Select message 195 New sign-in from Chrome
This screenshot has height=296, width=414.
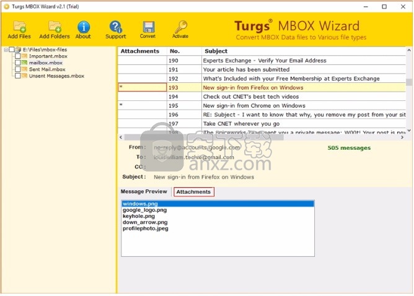(x=262, y=105)
